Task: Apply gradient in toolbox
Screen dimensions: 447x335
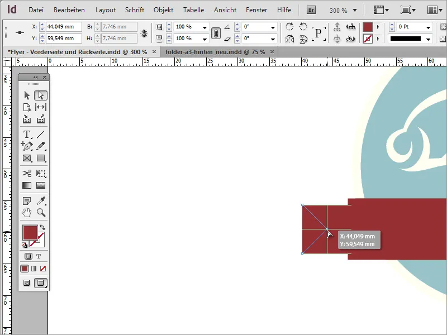Action: pyautogui.click(x=34, y=269)
